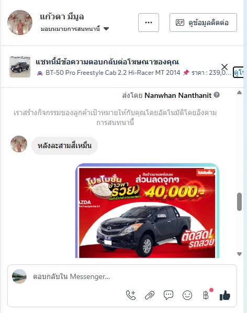Click help icon beside Nanwhan Nanthanit
This screenshot has width=247, height=313.
coord(217,95)
